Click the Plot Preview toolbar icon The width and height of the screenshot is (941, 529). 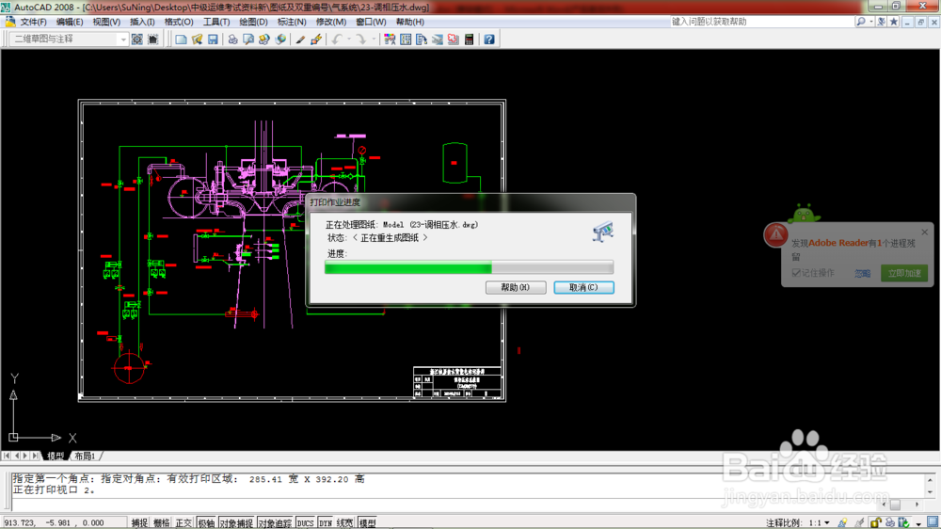(x=248, y=40)
